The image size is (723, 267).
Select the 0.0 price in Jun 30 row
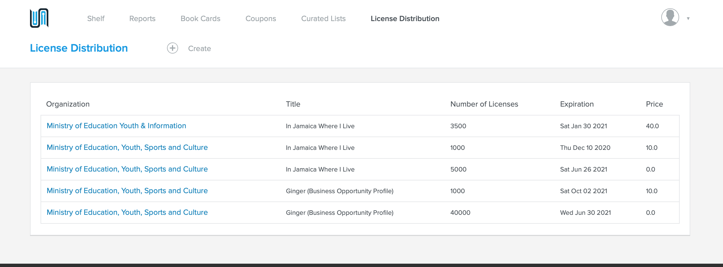point(650,212)
